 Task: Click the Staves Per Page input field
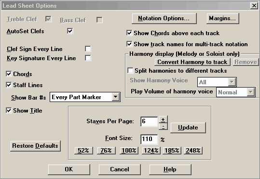click(149, 122)
